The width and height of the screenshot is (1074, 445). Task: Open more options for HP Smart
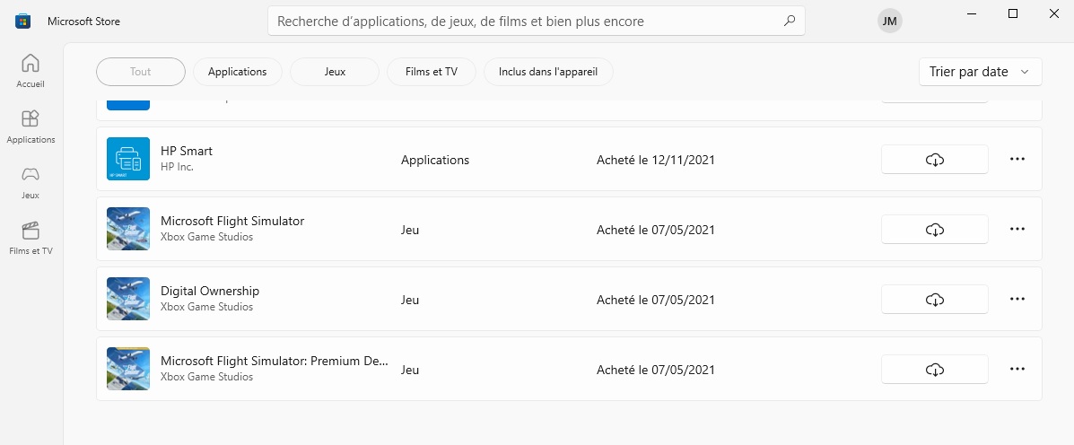[1017, 160]
